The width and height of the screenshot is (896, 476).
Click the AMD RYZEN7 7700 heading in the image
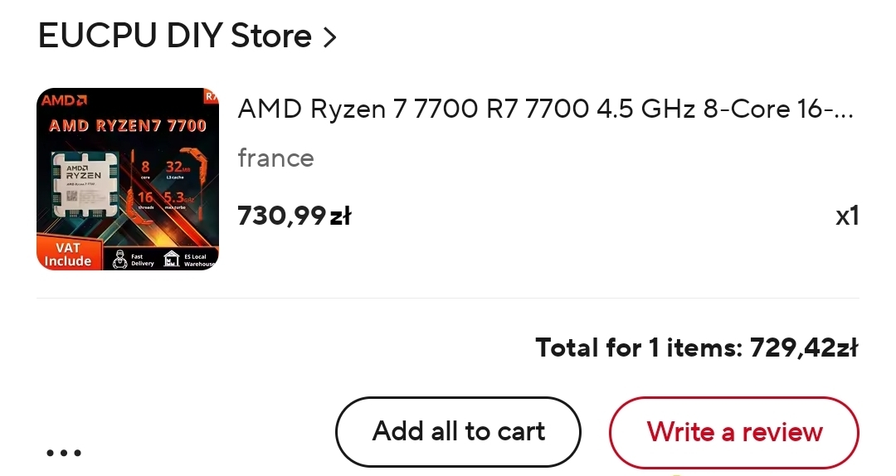(127, 126)
